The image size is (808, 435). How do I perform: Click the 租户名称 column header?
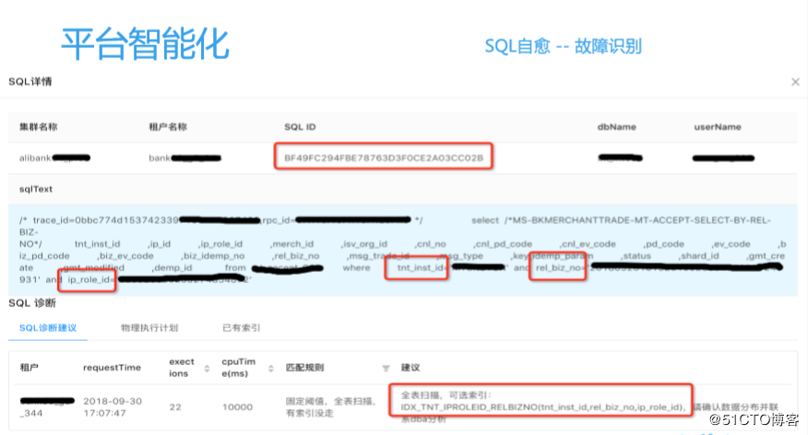coord(168,126)
